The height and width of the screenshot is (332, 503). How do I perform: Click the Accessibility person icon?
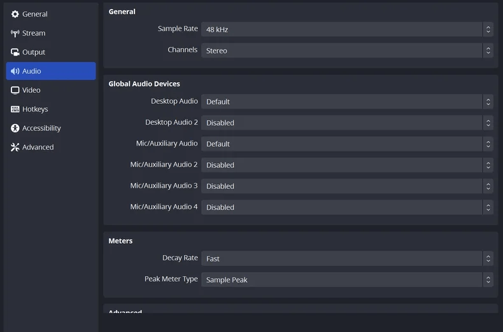(x=15, y=128)
